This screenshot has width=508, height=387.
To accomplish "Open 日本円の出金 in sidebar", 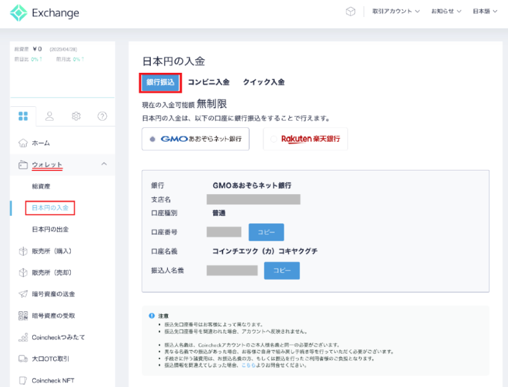I will [50, 229].
